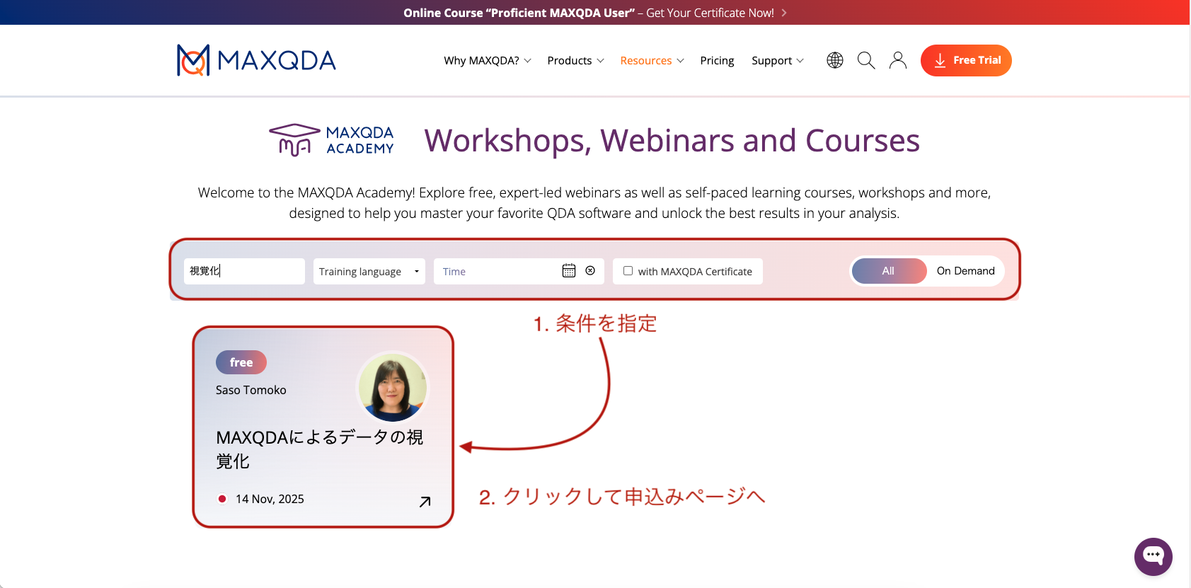Open the Training language dropdown

click(369, 272)
